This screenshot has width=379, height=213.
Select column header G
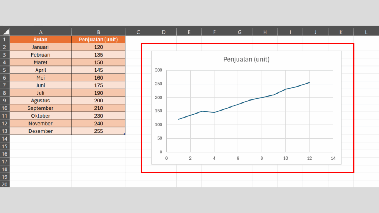[239, 31]
